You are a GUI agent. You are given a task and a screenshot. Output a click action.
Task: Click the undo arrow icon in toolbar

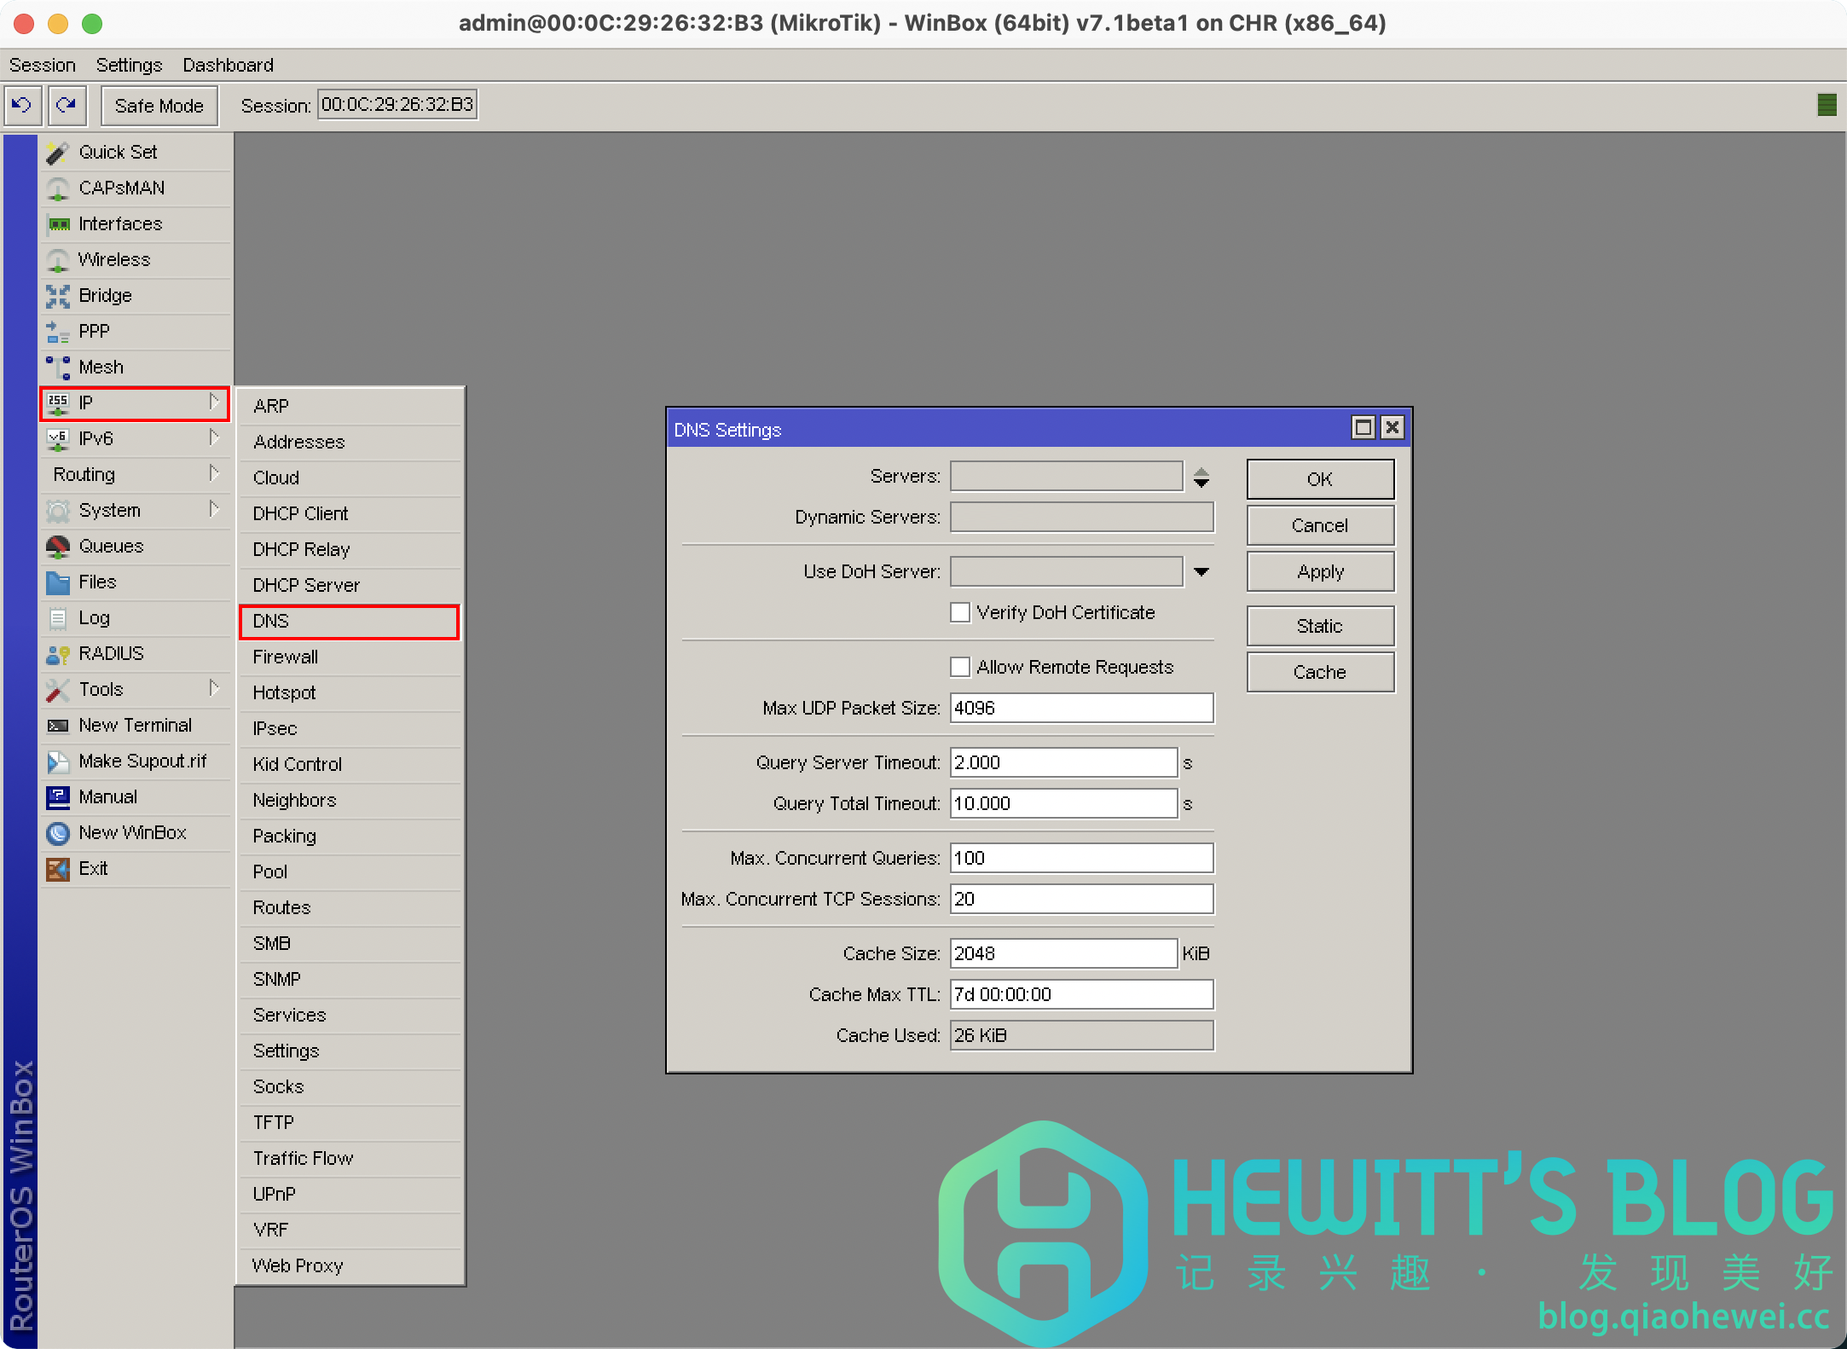click(x=21, y=105)
